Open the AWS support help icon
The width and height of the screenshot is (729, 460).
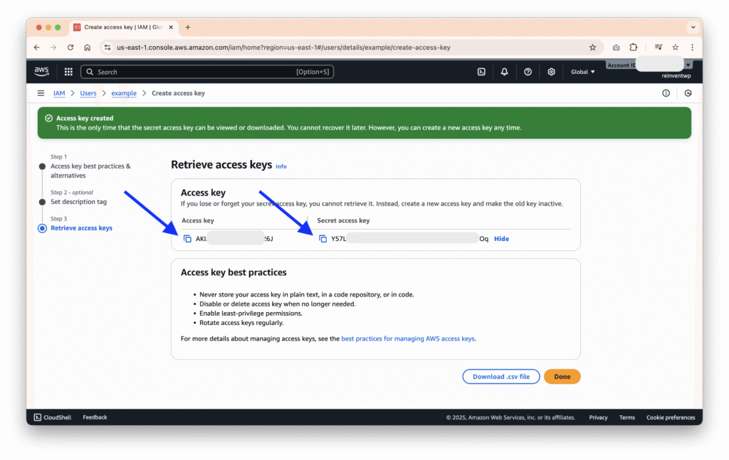pos(528,72)
